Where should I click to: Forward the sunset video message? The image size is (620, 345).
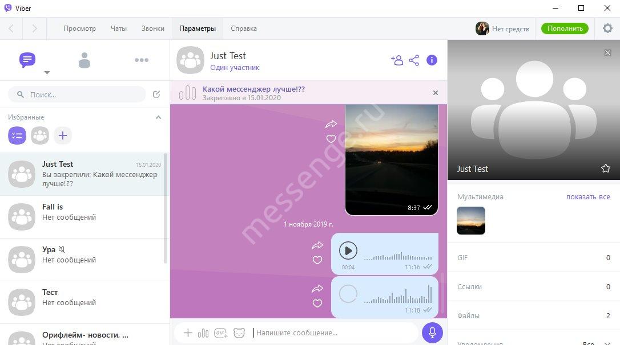[x=331, y=124]
